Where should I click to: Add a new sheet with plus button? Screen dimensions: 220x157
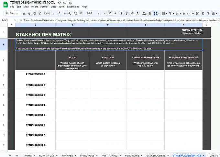(10, 155)
